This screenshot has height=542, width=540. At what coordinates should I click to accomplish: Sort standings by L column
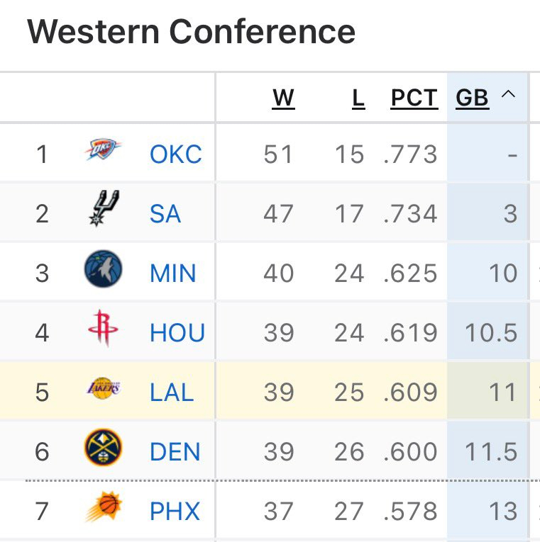(x=358, y=98)
